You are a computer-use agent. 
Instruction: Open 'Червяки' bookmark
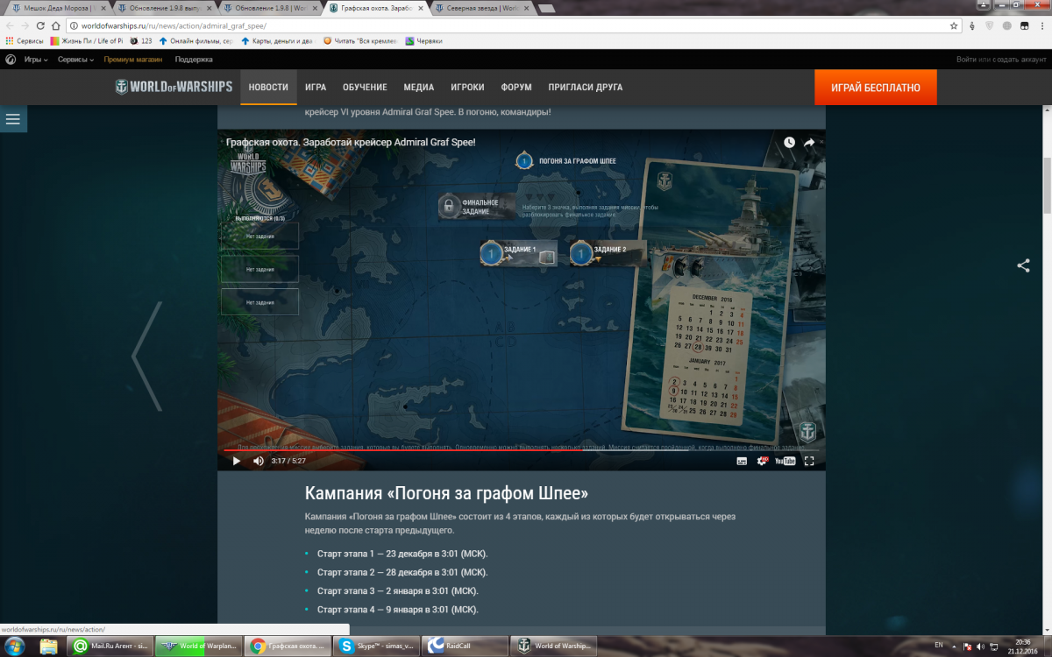[424, 40]
